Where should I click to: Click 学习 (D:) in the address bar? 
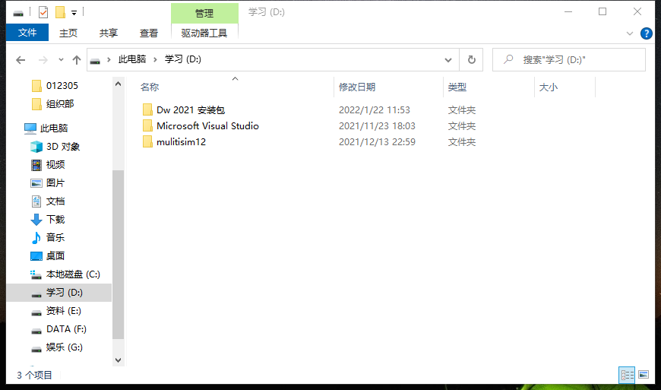[x=183, y=59]
